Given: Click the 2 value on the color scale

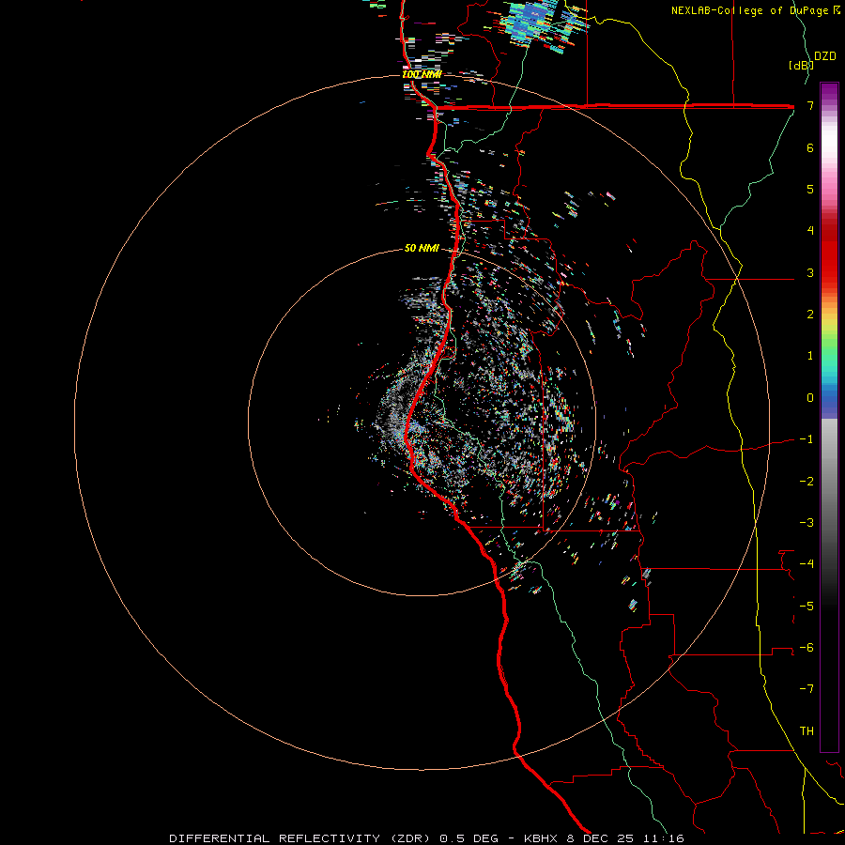Looking at the screenshot, I should [x=810, y=315].
